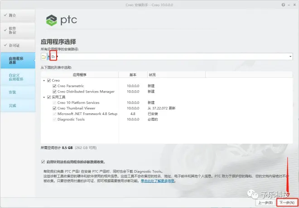Image resolution: width=299 pixels, height=208 pixels.
Task: Click the folder browse icon beside install path
Action: click(43, 56)
